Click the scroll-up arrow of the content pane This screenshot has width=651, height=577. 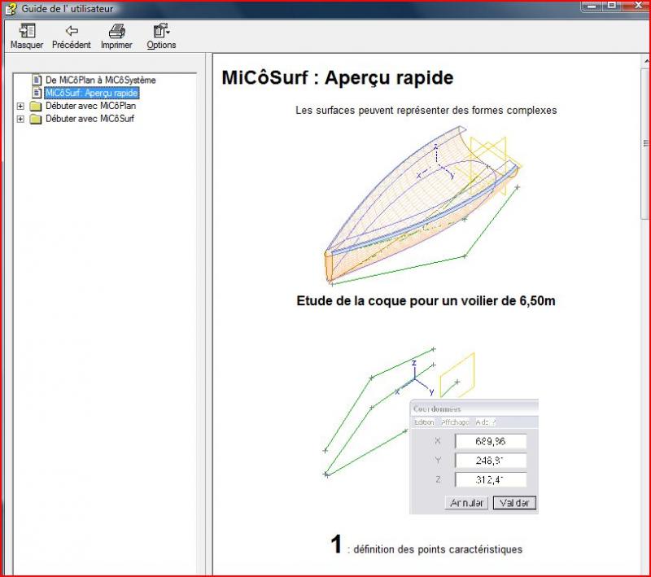(x=646, y=60)
